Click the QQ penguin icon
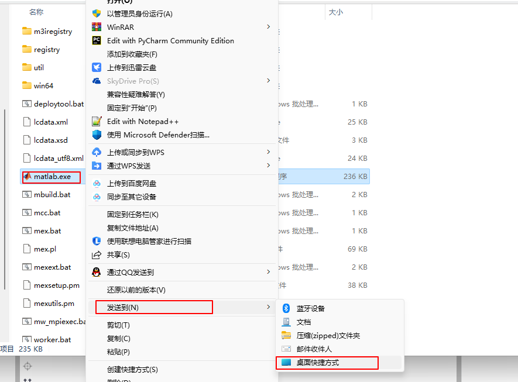 [x=97, y=272]
